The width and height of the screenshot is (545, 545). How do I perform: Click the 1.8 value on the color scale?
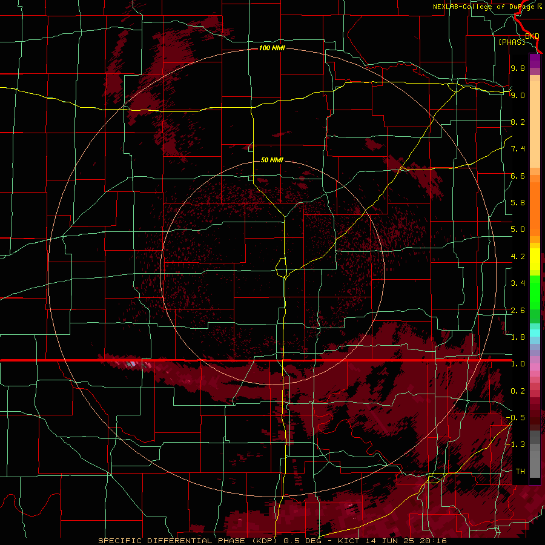tap(518, 337)
